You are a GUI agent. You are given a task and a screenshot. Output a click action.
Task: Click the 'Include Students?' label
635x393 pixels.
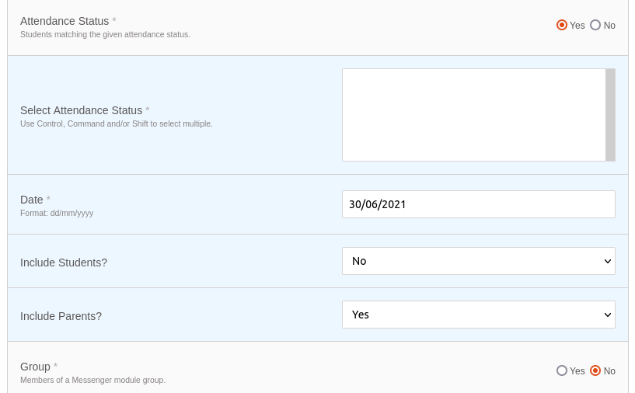[x=64, y=263]
